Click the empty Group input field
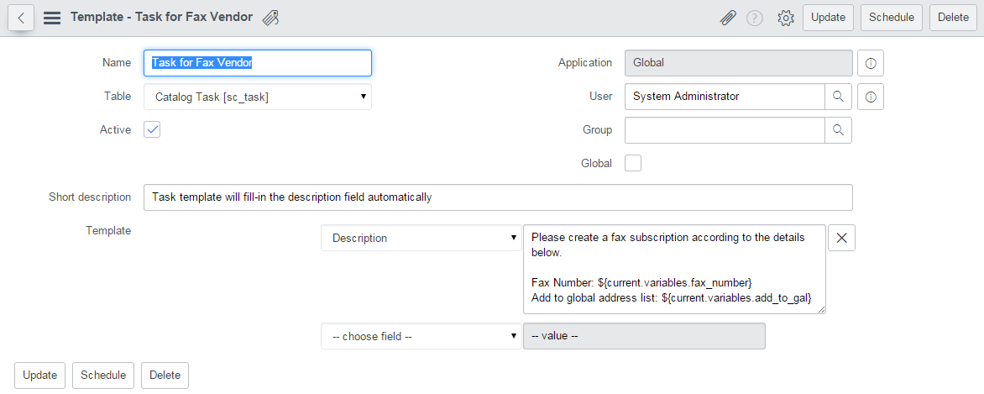984x394 pixels. point(725,130)
